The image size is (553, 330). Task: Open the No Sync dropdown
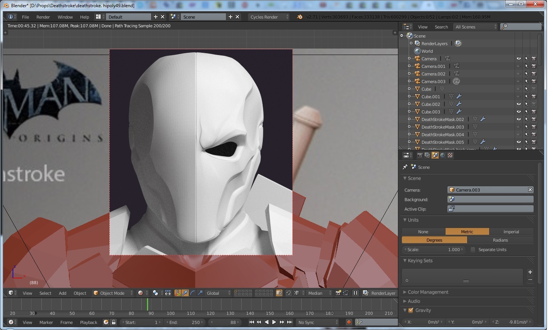[x=318, y=322]
